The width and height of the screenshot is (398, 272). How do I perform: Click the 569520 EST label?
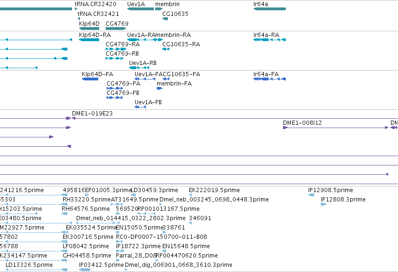point(127,209)
